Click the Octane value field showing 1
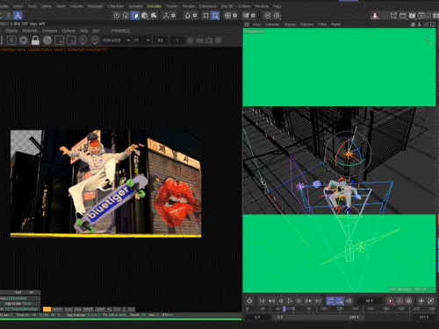The image size is (439, 329). coord(177,40)
